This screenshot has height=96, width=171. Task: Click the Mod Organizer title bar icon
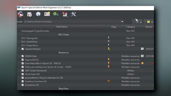[x=19, y=7]
